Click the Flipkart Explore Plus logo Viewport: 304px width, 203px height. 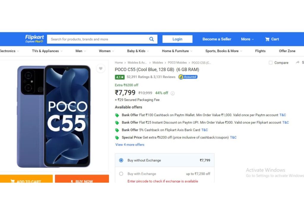[34, 39]
